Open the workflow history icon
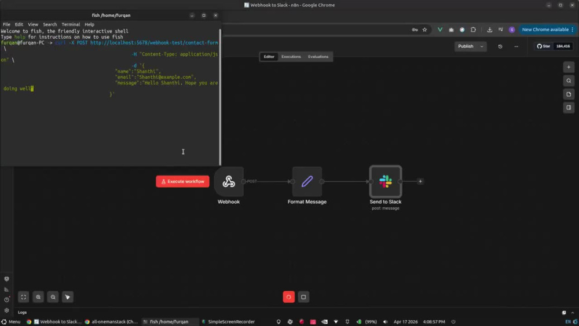 click(500, 46)
